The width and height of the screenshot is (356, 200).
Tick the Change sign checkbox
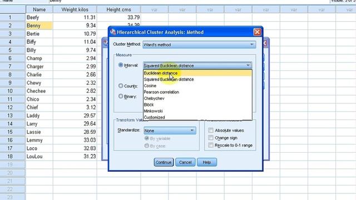[x=211, y=138]
